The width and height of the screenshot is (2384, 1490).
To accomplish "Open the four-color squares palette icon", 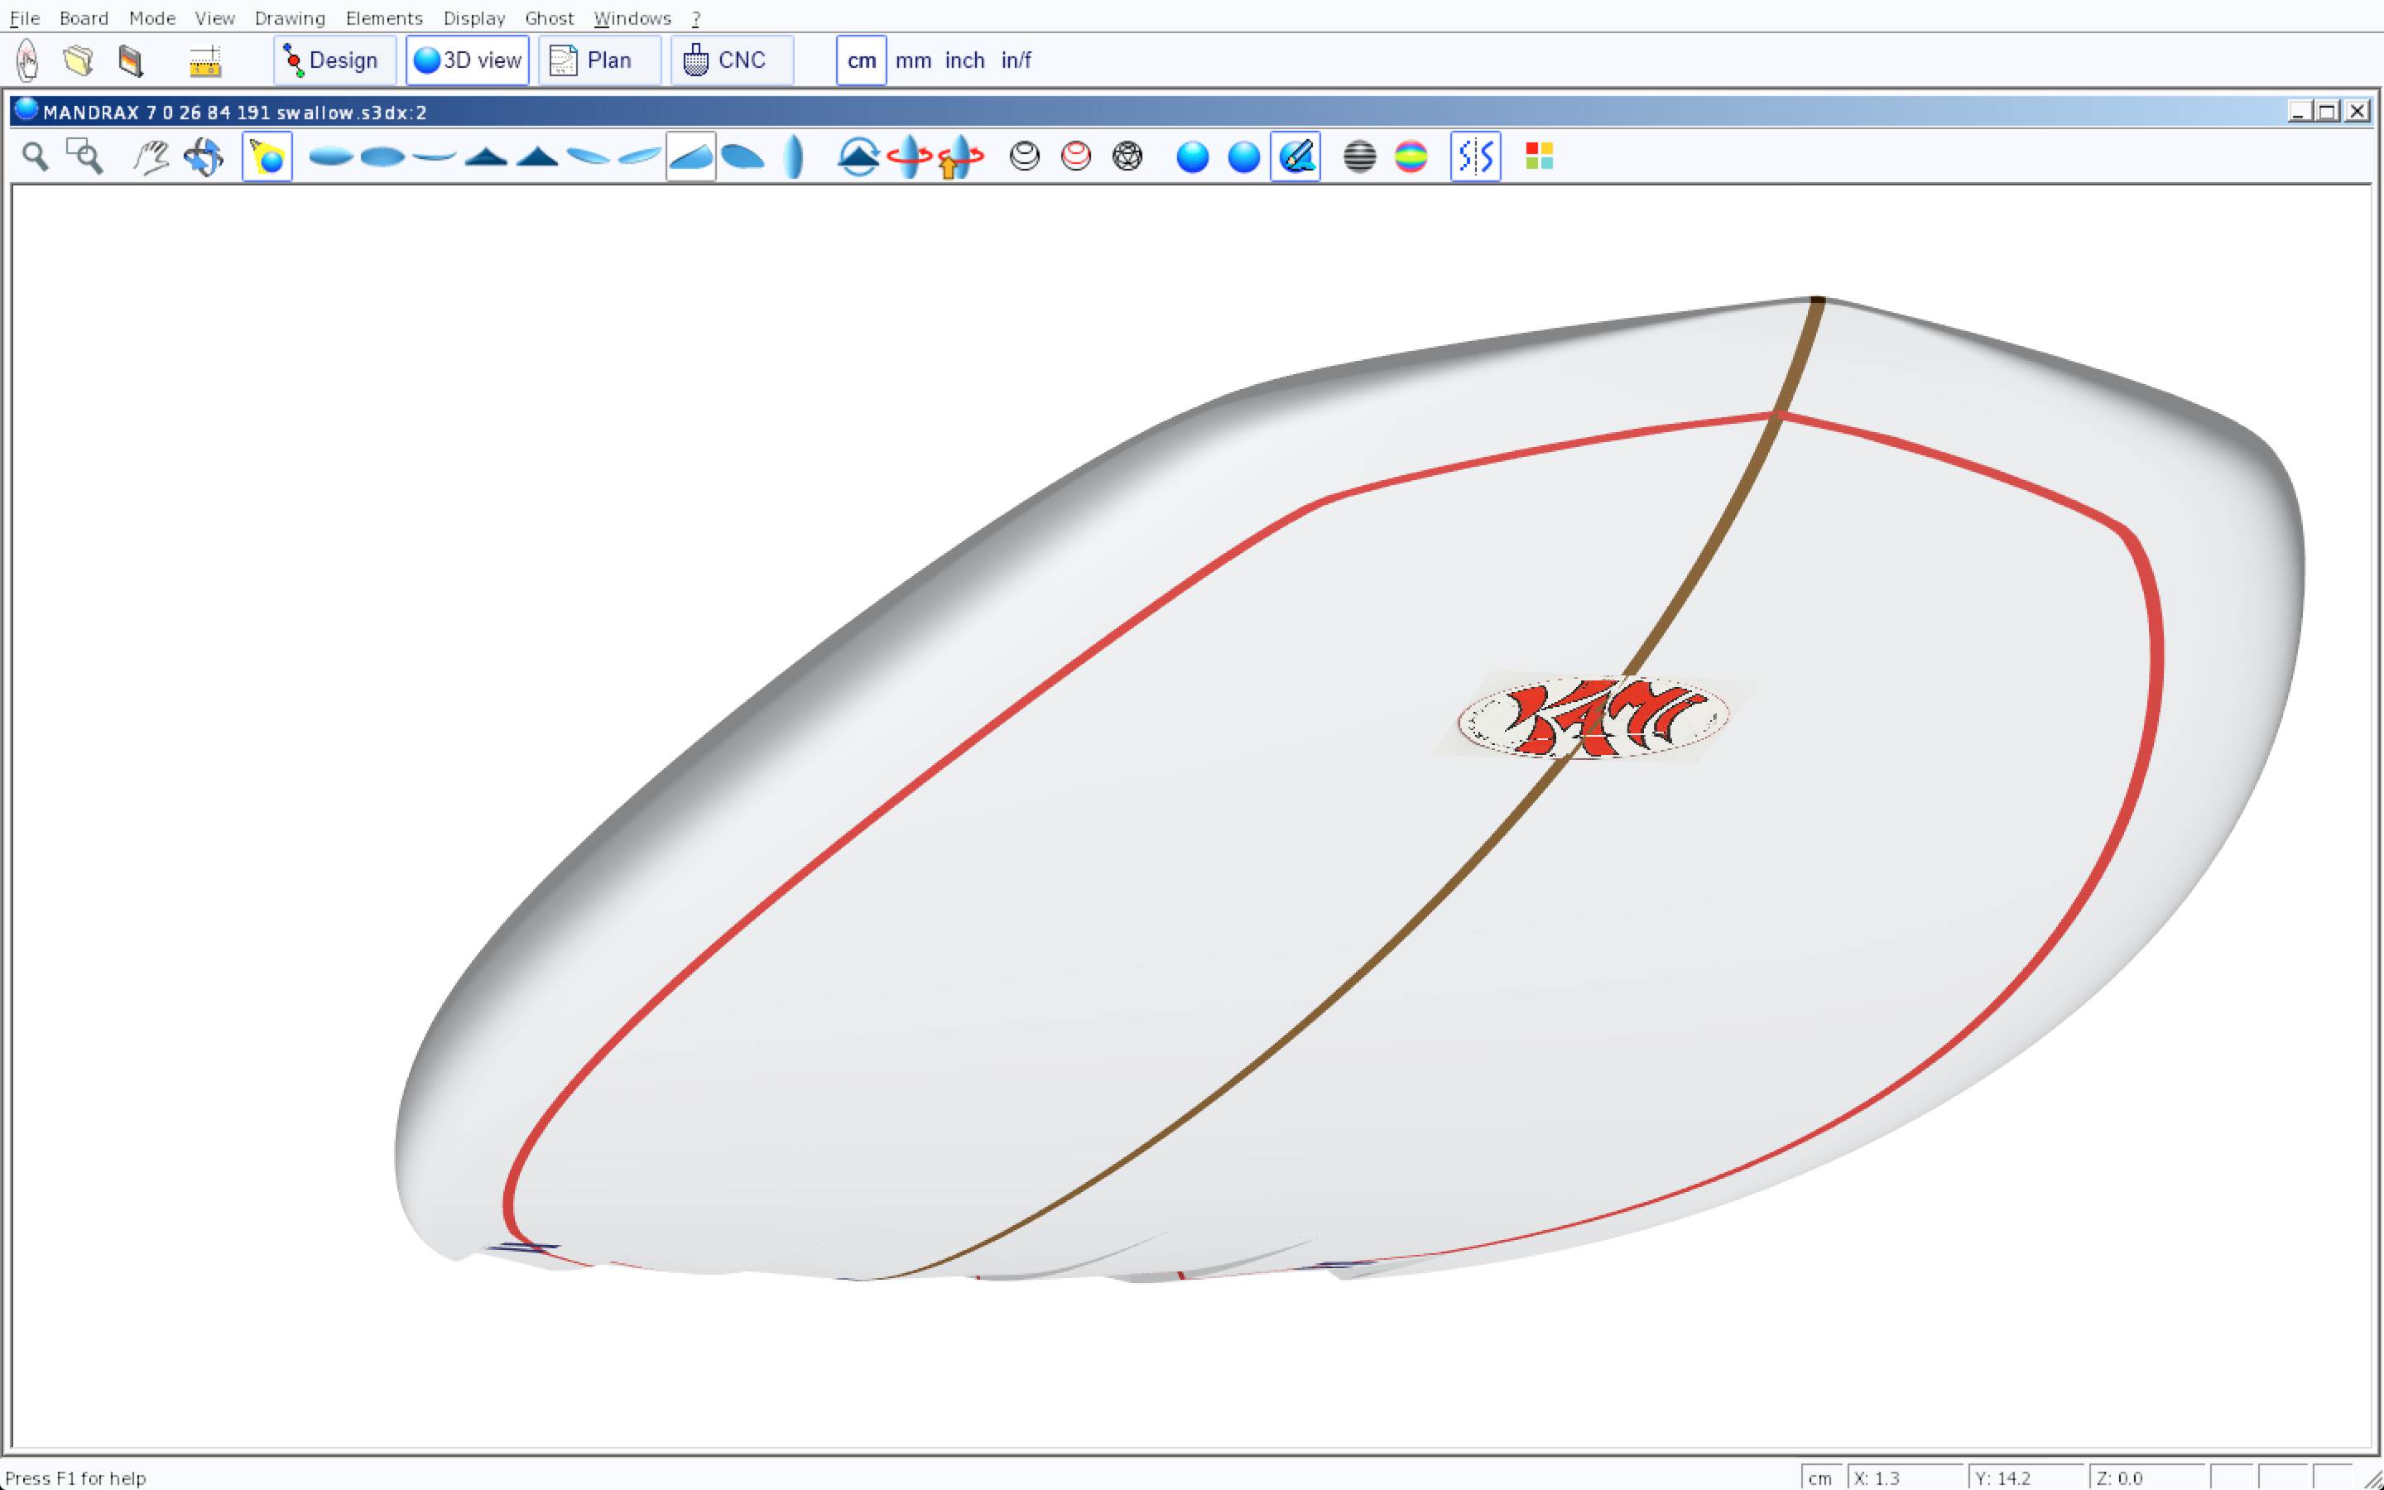I will pyautogui.click(x=1539, y=156).
